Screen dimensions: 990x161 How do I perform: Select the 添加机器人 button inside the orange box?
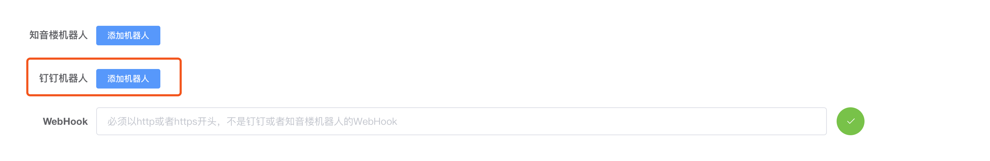(x=128, y=79)
